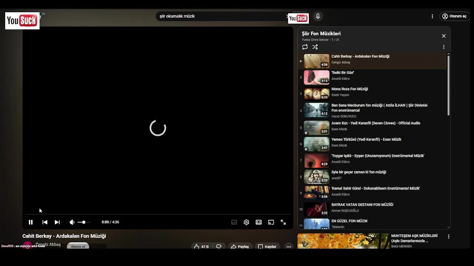Screen dimensions: 474x266
Task: Click arazi07 channel text
Action: tap(337, 178)
